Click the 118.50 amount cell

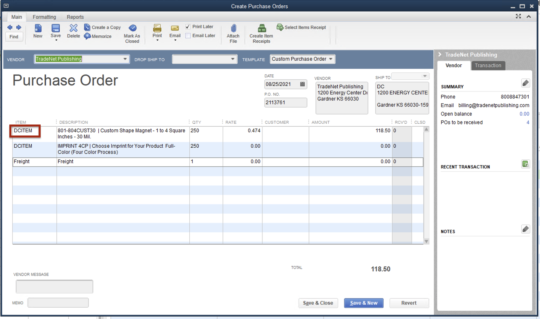click(x=351, y=134)
